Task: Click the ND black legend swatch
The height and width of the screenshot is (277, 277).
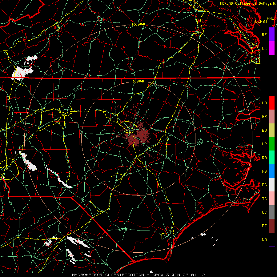Action: [272, 239]
